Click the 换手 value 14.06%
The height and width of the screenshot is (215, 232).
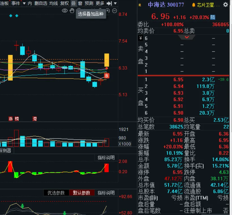[x=220, y=159]
